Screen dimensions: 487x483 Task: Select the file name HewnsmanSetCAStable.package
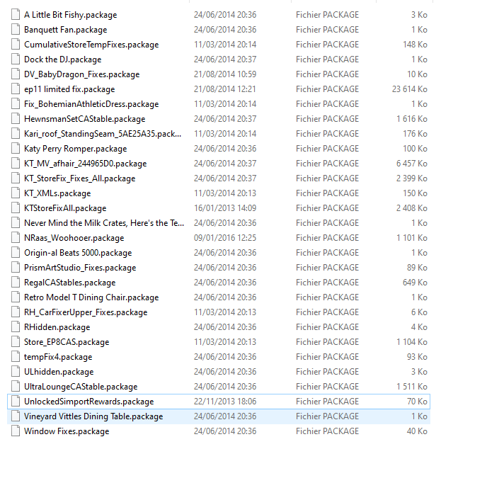(x=85, y=119)
